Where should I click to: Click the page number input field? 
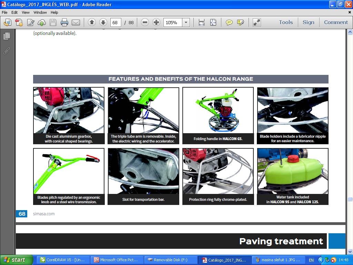116,22
